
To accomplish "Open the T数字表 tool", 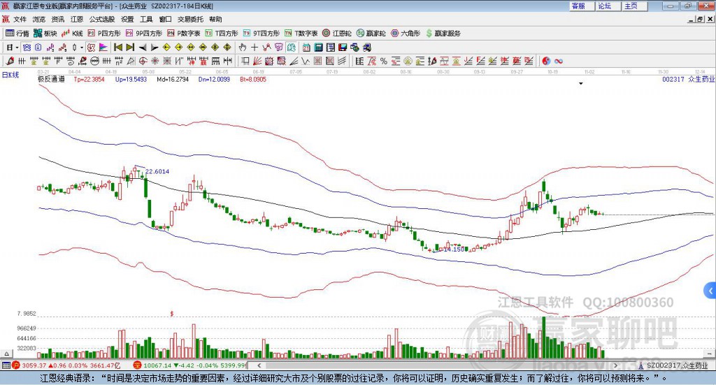I will click(x=301, y=34).
